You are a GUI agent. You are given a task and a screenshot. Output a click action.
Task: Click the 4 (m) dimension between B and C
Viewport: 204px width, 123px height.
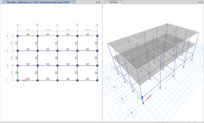[47, 30]
